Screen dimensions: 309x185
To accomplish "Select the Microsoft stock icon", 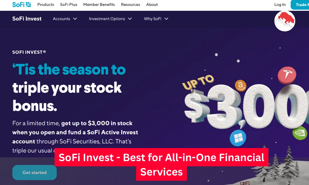I will click(238, 137).
